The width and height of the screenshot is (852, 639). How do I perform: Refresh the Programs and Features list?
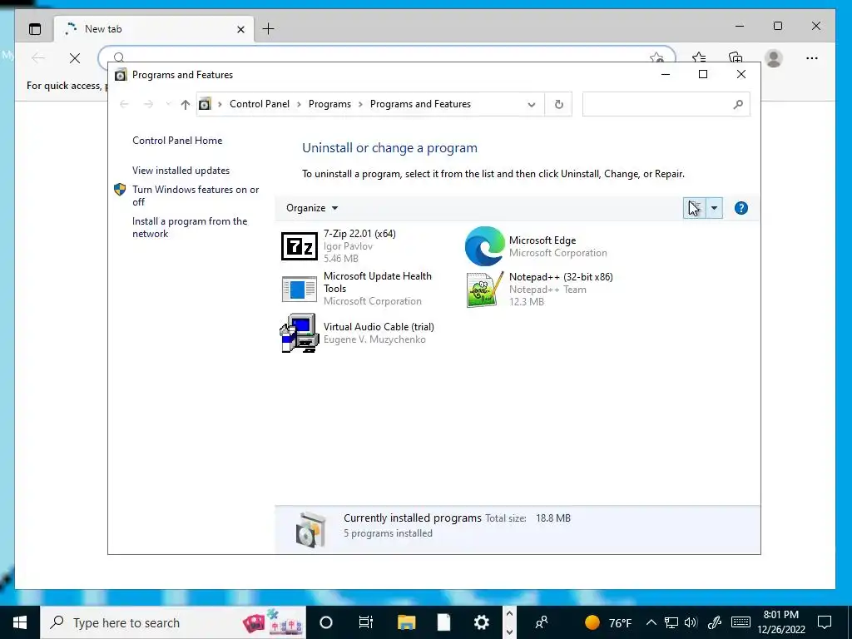click(558, 104)
